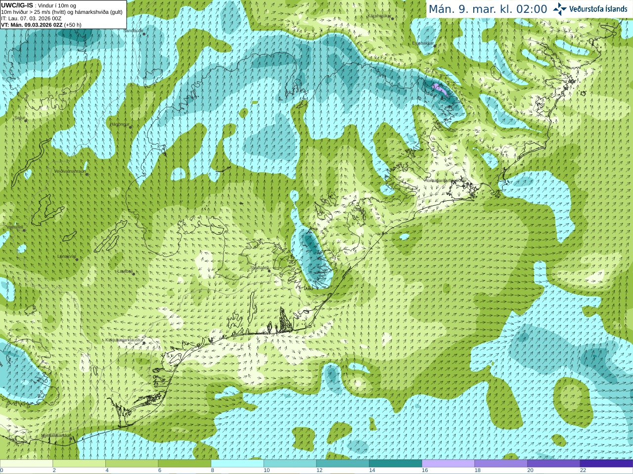Click the lavender high-wind patch on the map
Image resolution: width=633 pixels, height=474 pixels.
439,90
